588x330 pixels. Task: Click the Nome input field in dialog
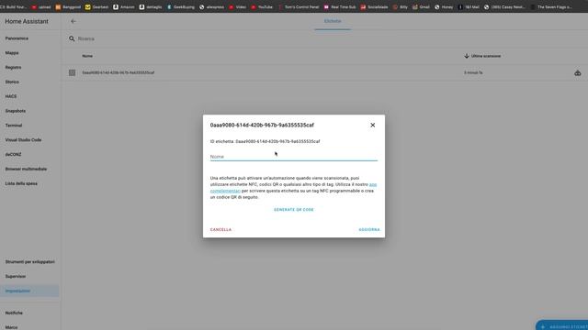294,157
